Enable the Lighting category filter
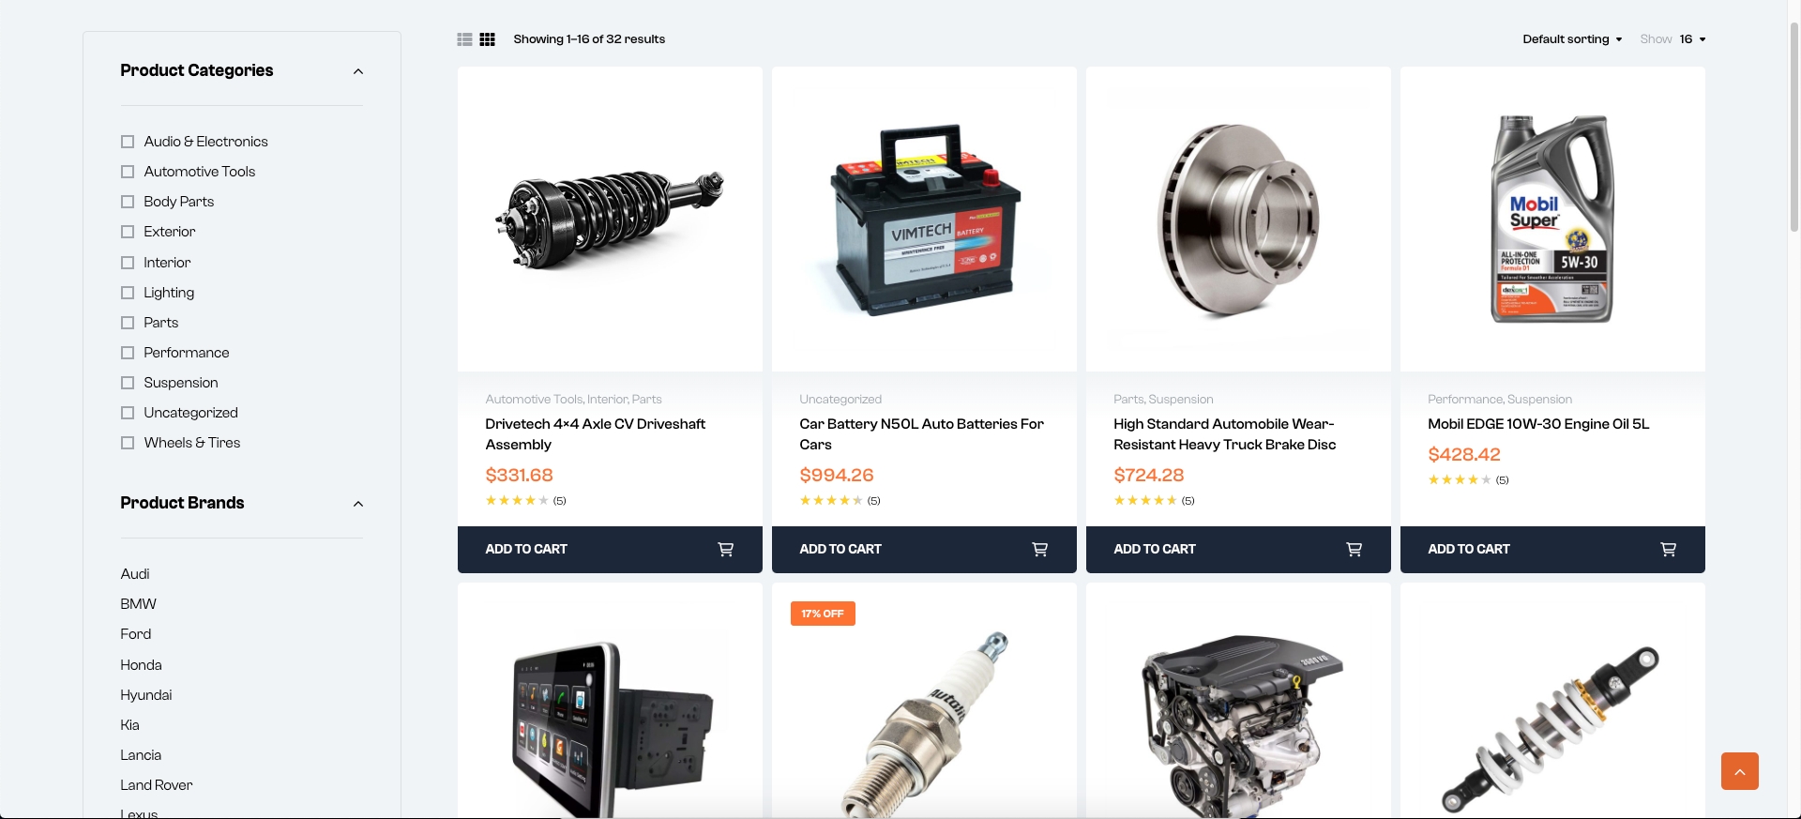1801x819 pixels. 128,293
